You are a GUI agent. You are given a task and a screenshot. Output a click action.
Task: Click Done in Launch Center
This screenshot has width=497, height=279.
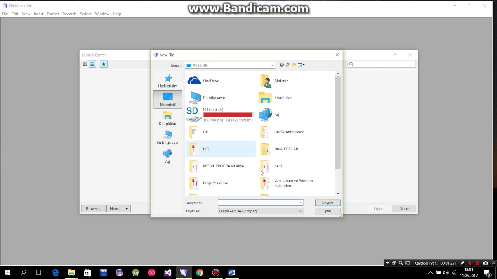tap(404, 208)
